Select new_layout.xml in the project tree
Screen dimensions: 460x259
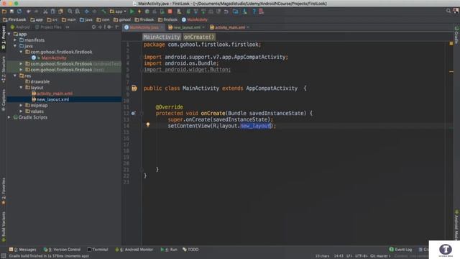click(x=52, y=99)
